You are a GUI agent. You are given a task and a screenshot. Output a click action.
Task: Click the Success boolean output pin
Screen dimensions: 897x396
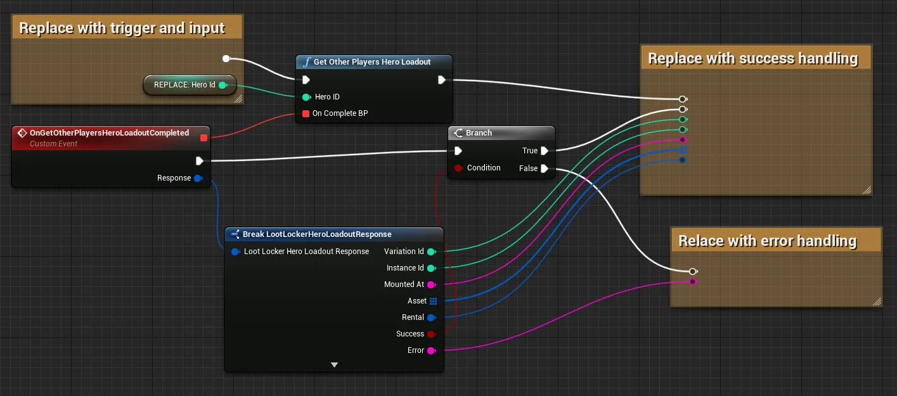click(x=432, y=334)
